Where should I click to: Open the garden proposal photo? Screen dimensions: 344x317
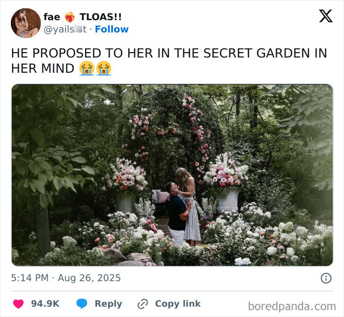pyautogui.click(x=172, y=175)
